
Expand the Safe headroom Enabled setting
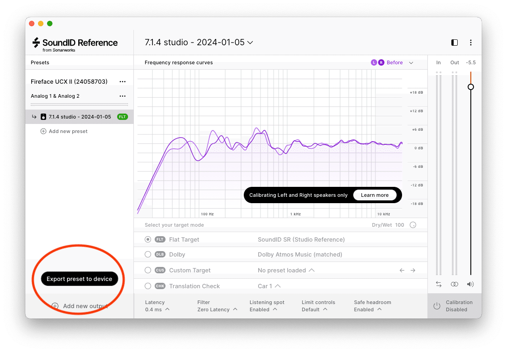(372, 306)
